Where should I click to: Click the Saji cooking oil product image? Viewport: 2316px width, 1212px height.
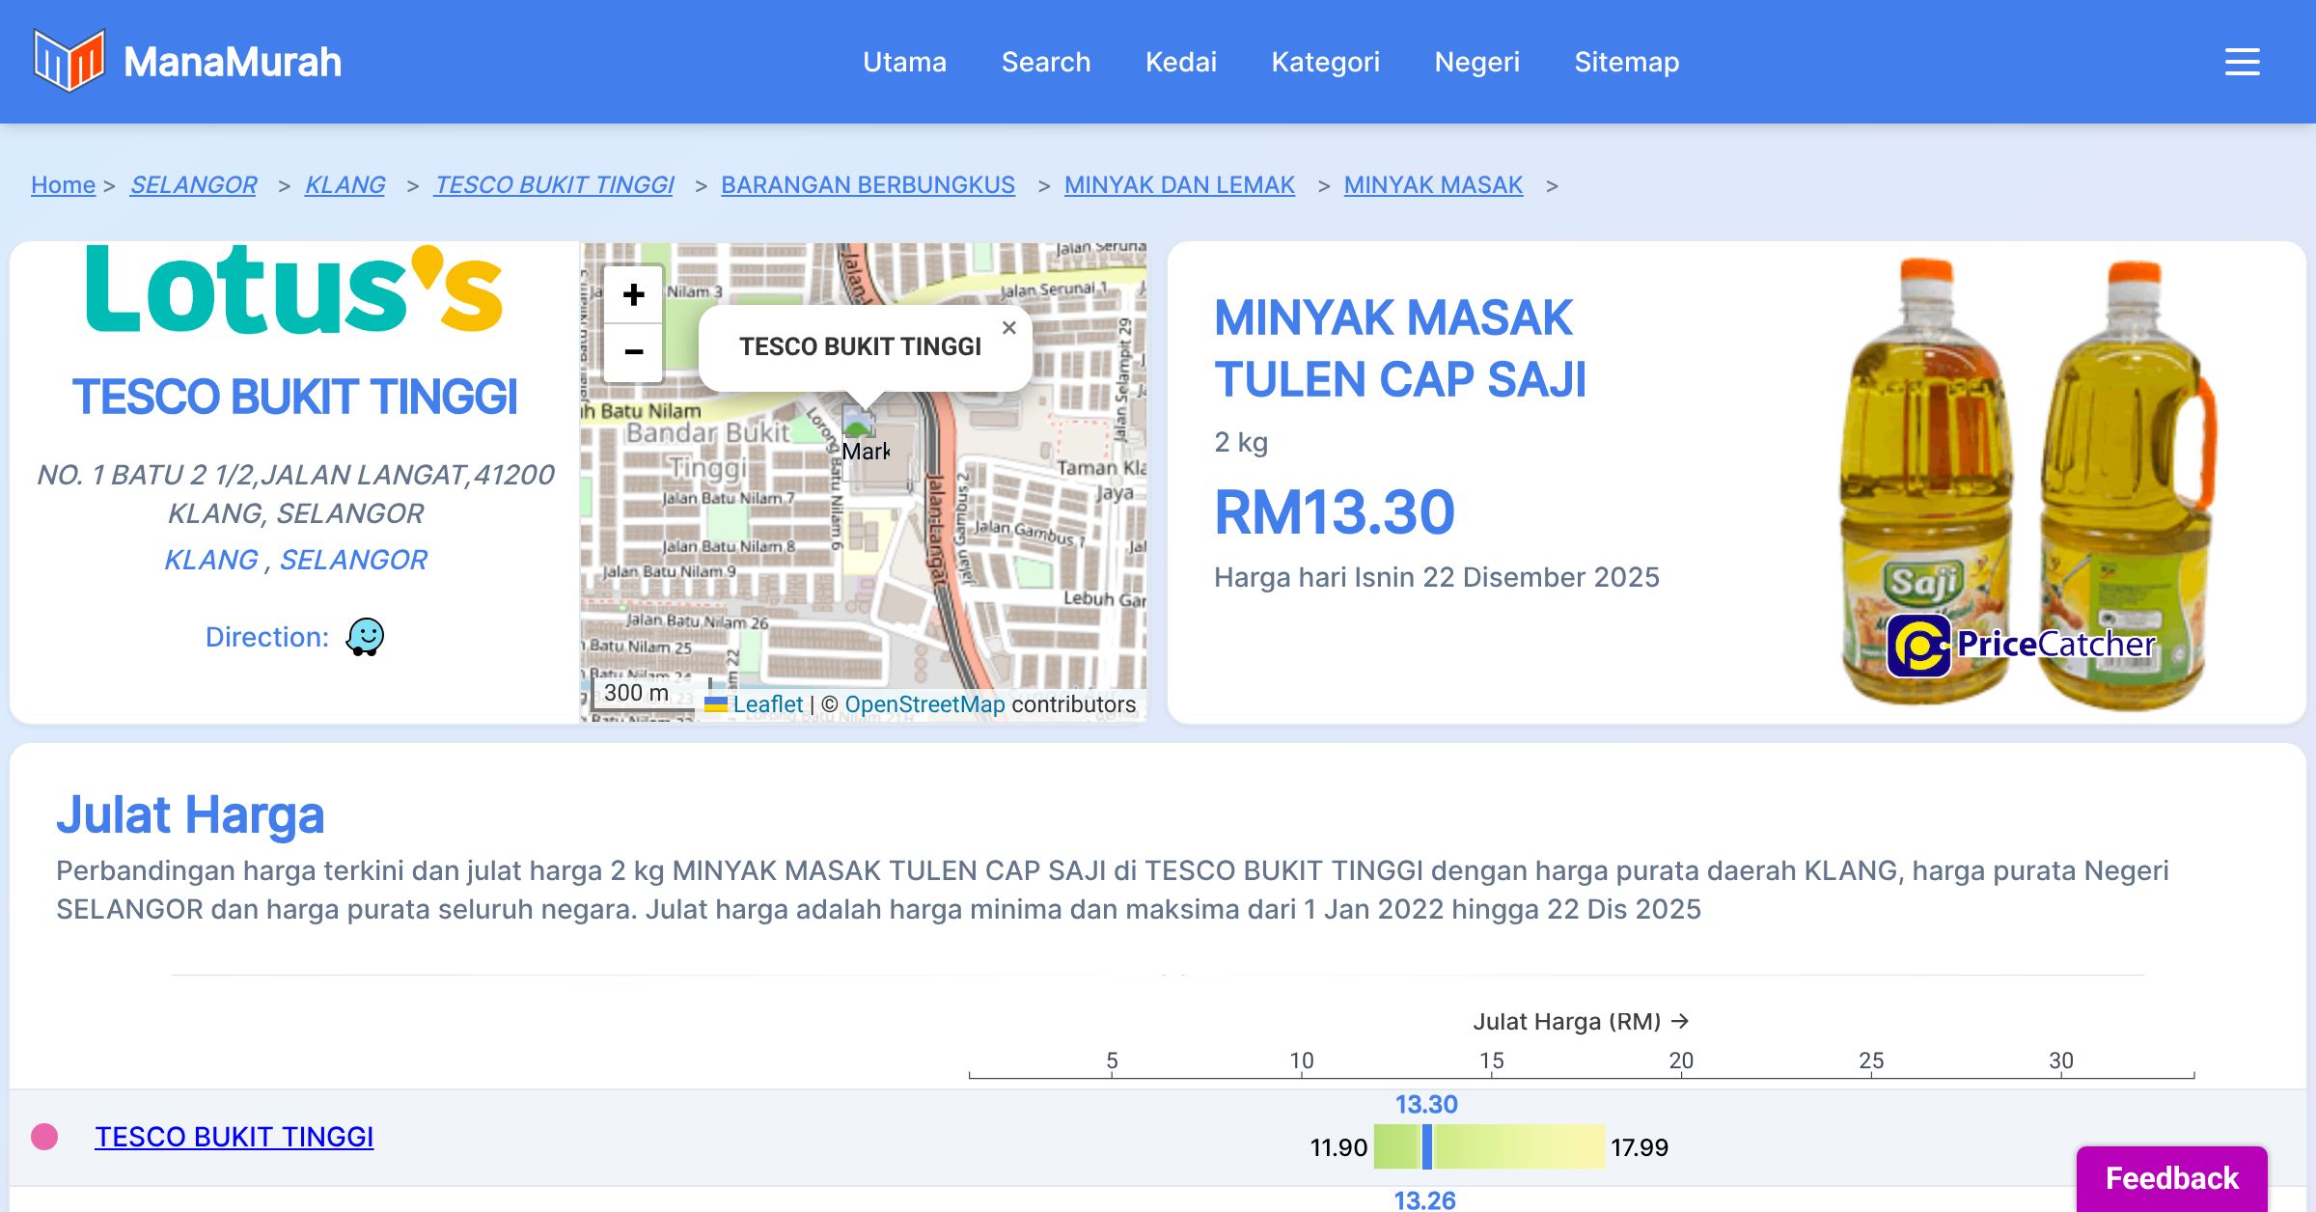[x=2025, y=482]
